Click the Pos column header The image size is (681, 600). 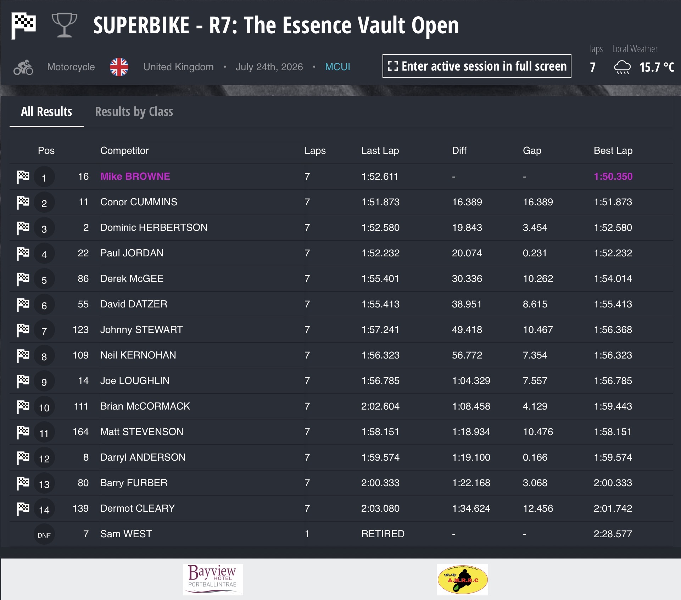pyautogui.click(x=46, y=151)
